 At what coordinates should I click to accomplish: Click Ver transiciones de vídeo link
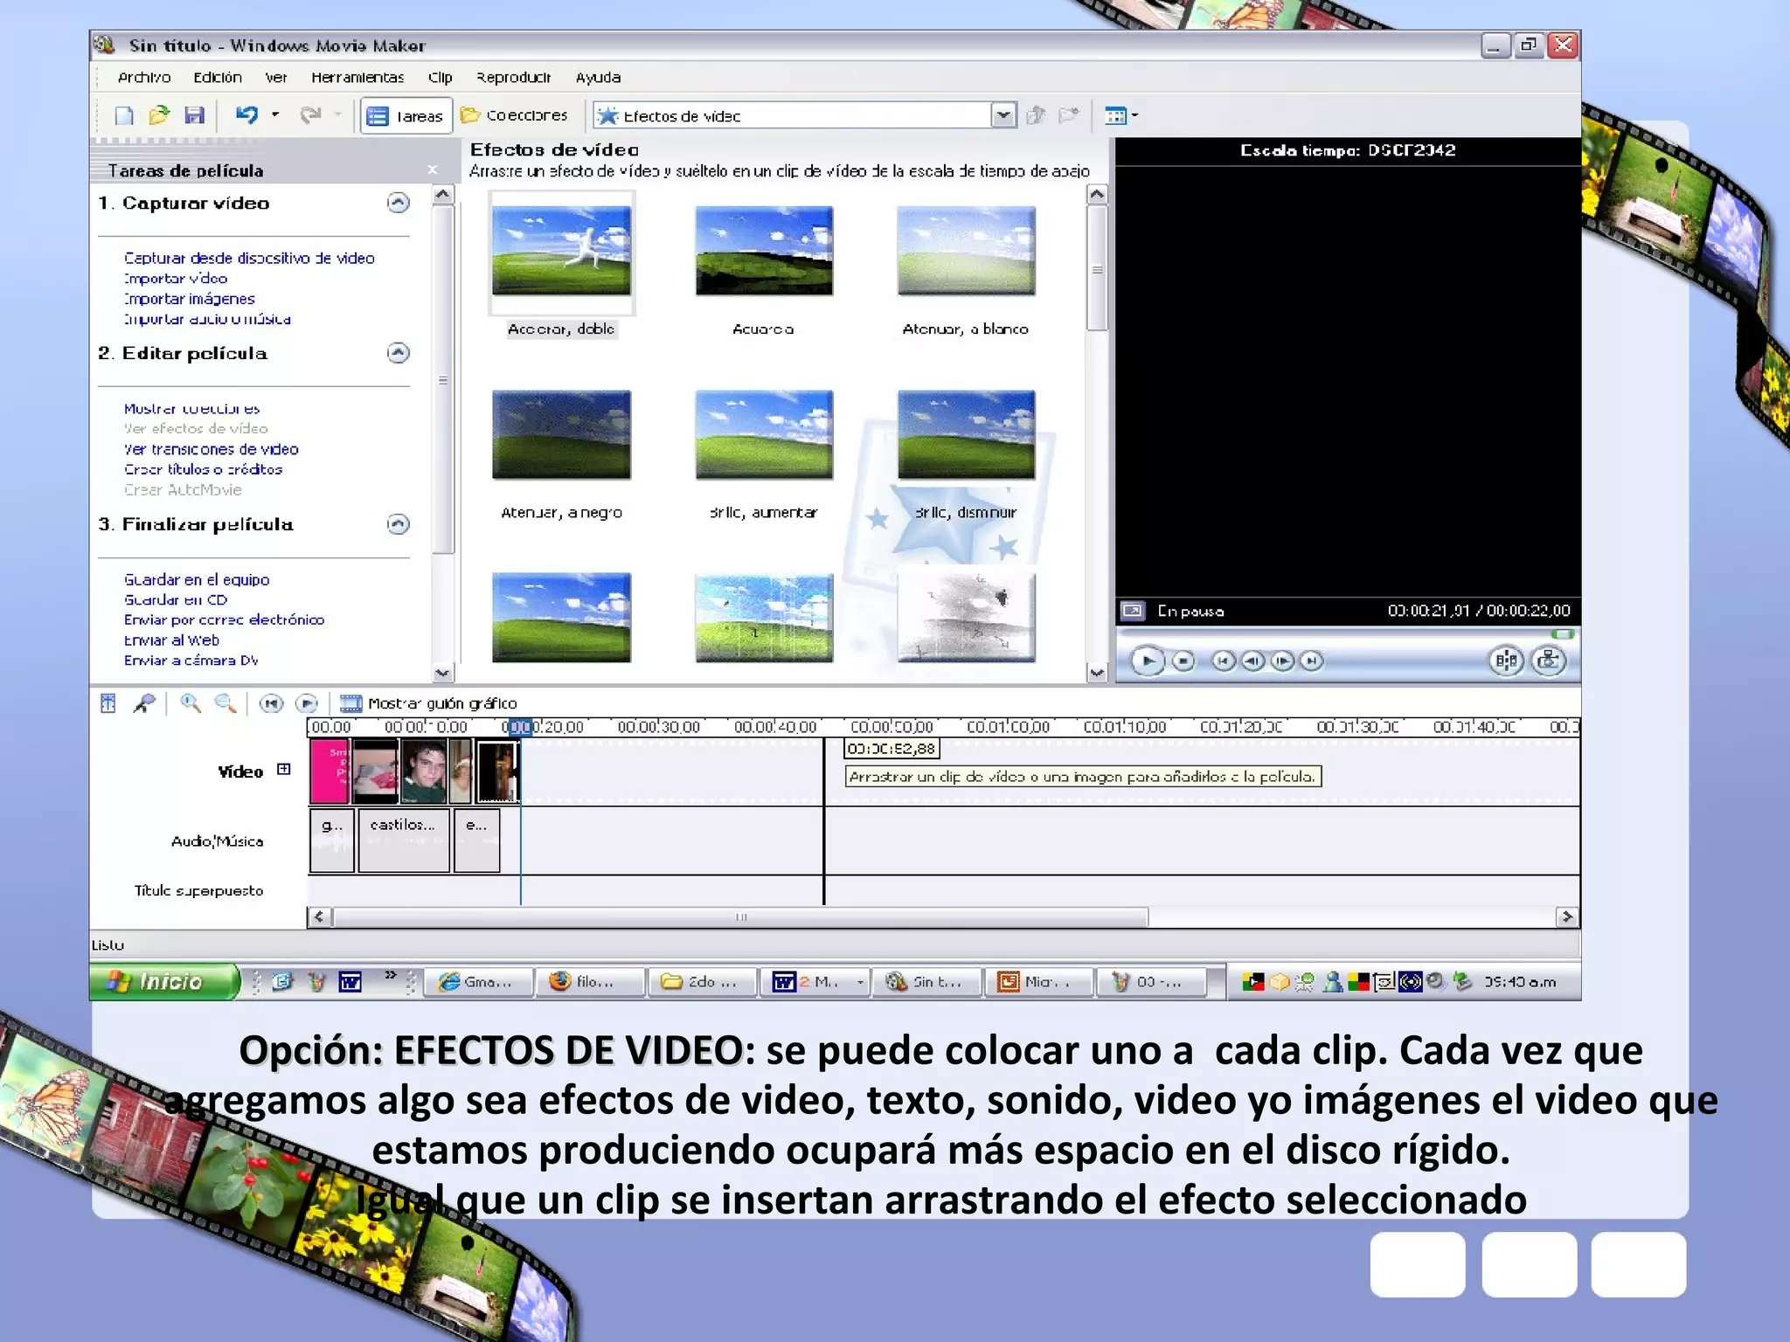212,449
